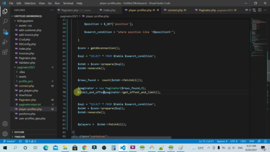This screenshot has height=152, width=270.
Task: Open File Explorer from taskbar
Action: [65, 148]
